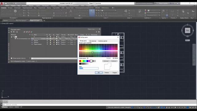Click New Group Filter icon in layer manager

(14, 32)
